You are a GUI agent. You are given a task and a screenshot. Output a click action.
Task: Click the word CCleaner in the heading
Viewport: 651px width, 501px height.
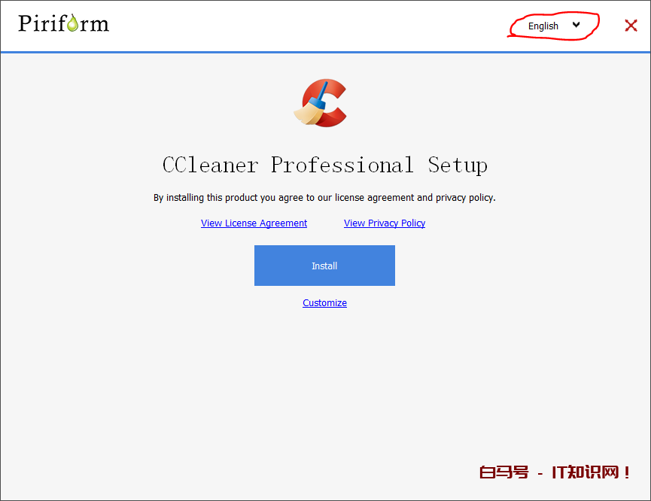pyautogui.click(x=210, y=165)
